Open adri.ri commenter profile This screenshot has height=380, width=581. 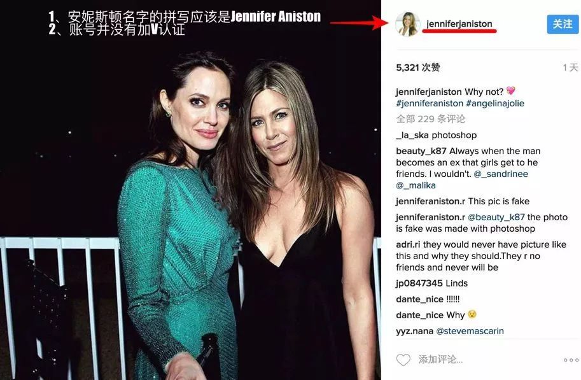(408, 244)
